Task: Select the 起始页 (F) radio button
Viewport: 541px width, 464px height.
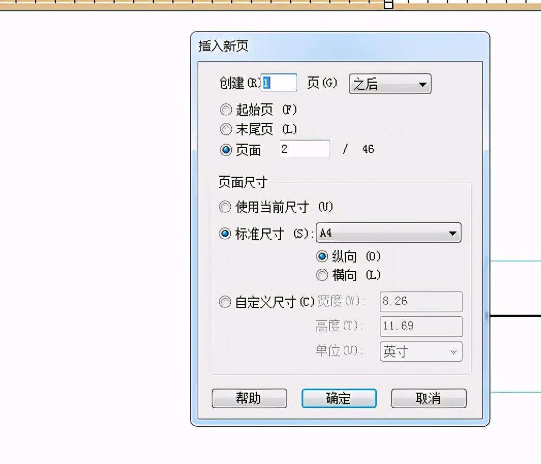Action: (x=226, y=110)
